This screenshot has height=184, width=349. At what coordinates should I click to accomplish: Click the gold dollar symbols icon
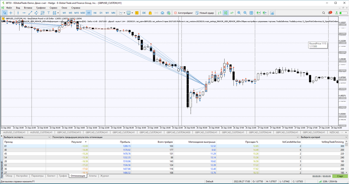pyautogui.click(x=137, y=13)
